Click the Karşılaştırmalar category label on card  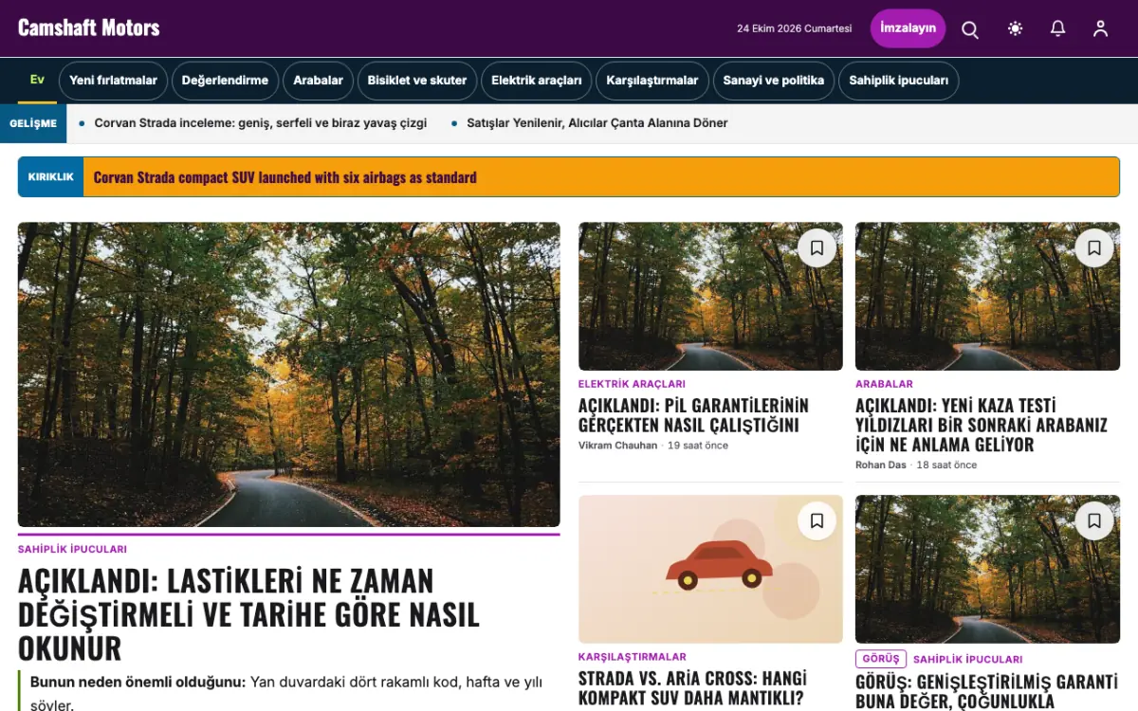pyautogui.click(x=633, y=656)
